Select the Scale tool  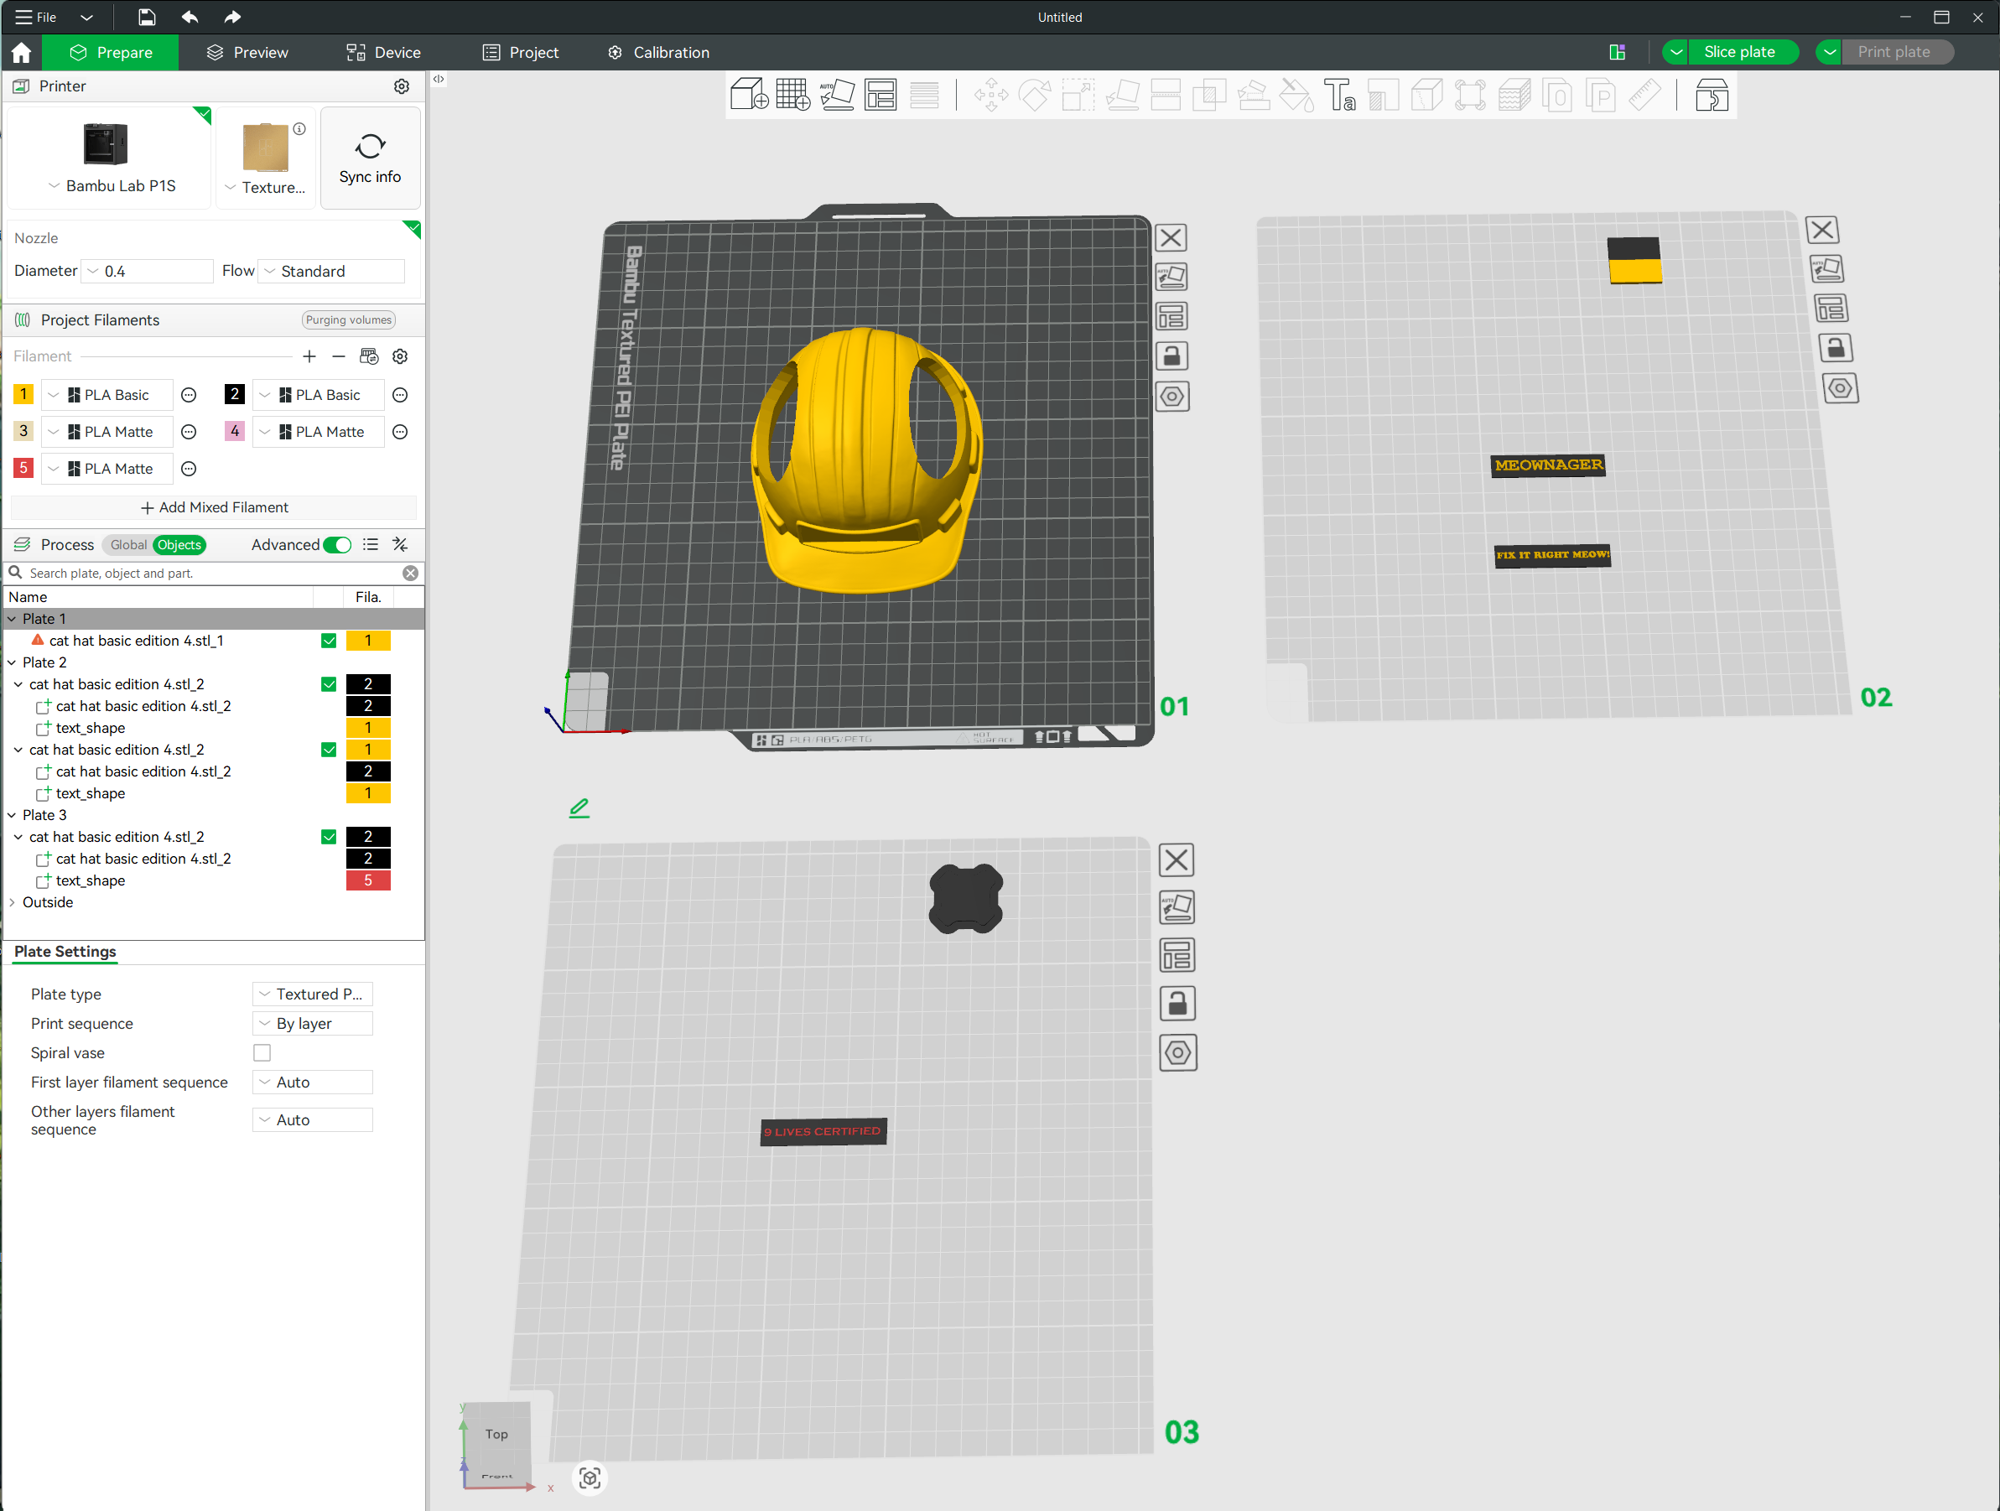click(1078, 95)
